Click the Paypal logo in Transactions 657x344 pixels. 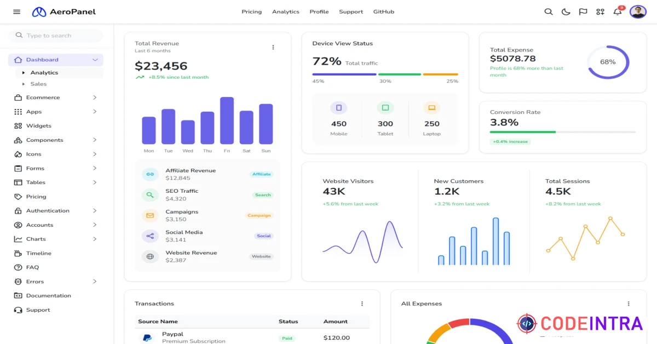(147, 338)
